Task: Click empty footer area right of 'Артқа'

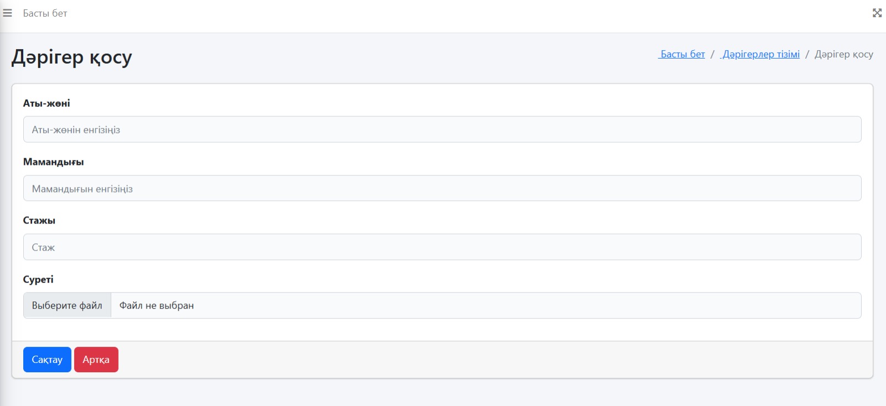Action: (443, 360)
